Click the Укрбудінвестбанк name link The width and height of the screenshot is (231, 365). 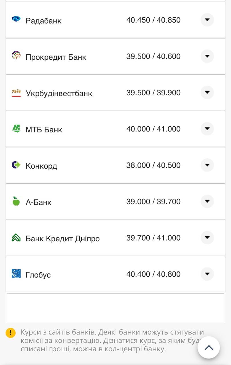(x=59, y=93)
